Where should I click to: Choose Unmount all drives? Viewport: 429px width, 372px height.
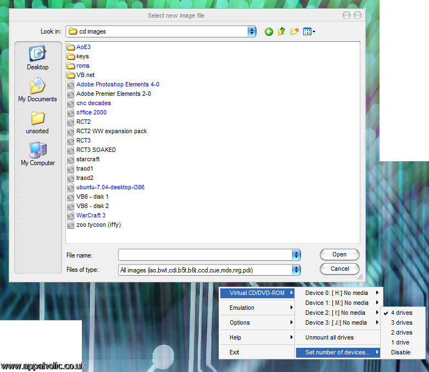pyautogui.click(x=338, y=337)
